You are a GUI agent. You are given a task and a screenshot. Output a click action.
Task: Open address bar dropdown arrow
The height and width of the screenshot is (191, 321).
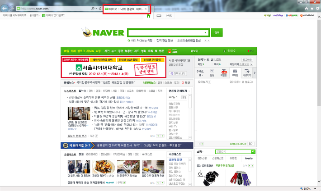pos(96,9)
